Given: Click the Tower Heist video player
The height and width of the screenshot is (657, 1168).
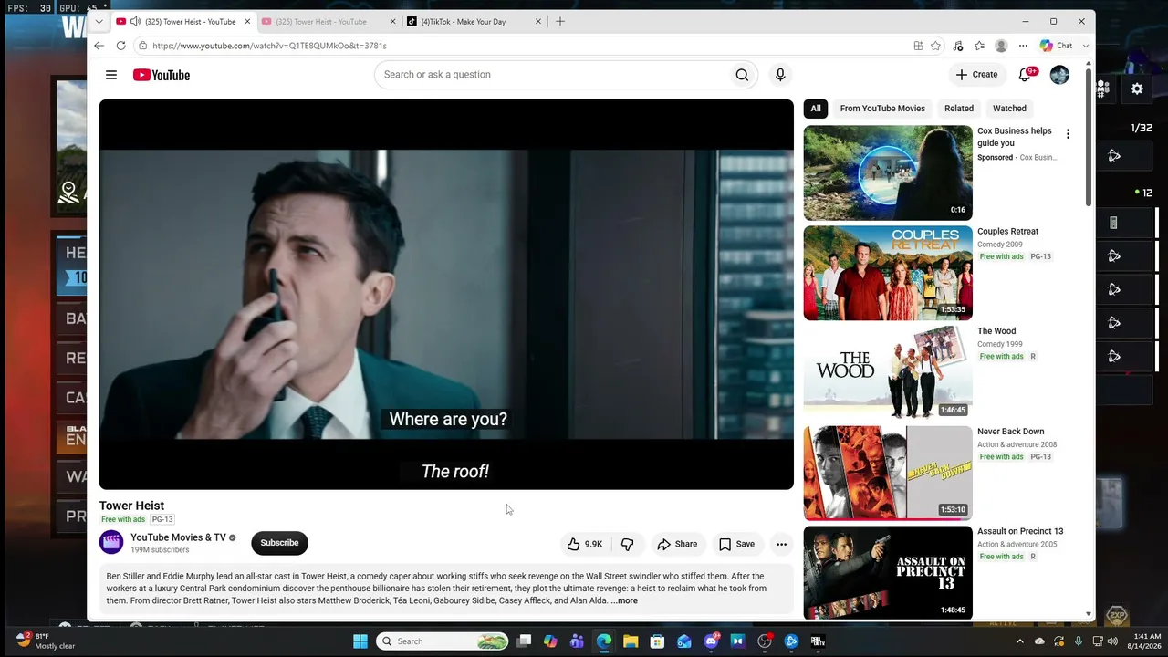Looking at the screenshot, I should coord(446,295).
